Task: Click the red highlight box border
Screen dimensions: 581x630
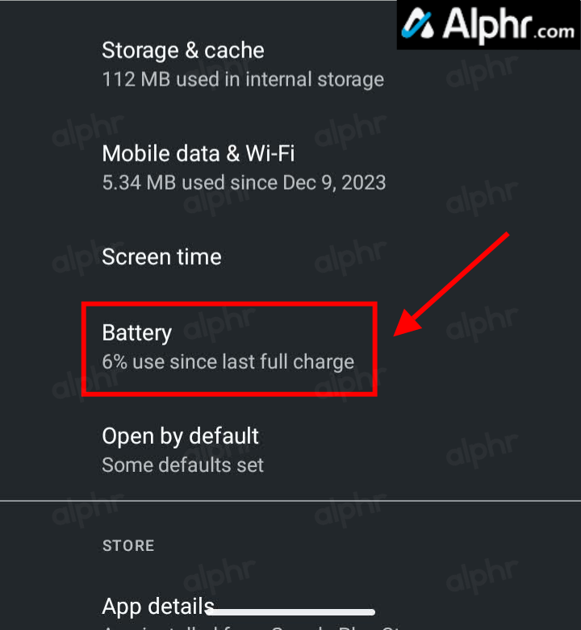Action: coord(229,304)
